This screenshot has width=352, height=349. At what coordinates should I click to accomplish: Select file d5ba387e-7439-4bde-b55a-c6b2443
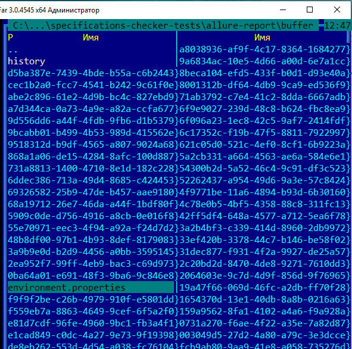point(91,73)
